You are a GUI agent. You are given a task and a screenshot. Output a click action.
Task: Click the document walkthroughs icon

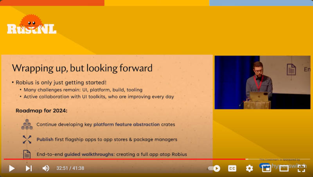[27, 154]
